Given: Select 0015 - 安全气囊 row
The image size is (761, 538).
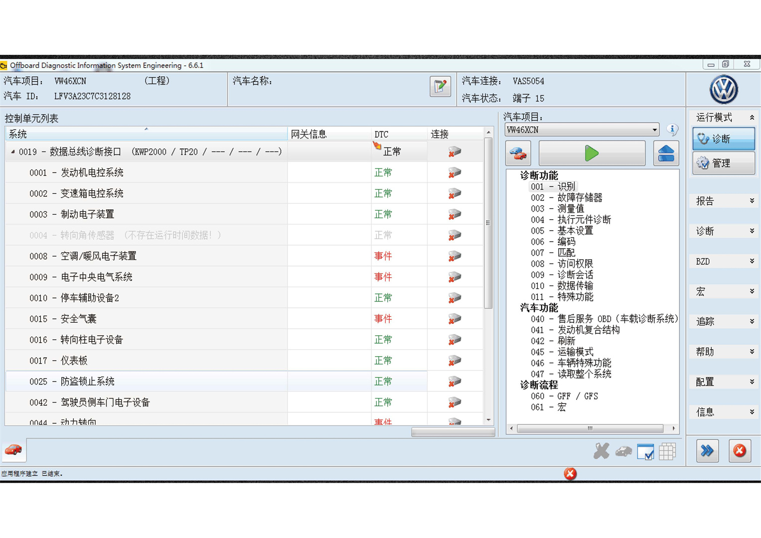Looking at the screenshot, I should pyautogui.click(x=244, y=319).
